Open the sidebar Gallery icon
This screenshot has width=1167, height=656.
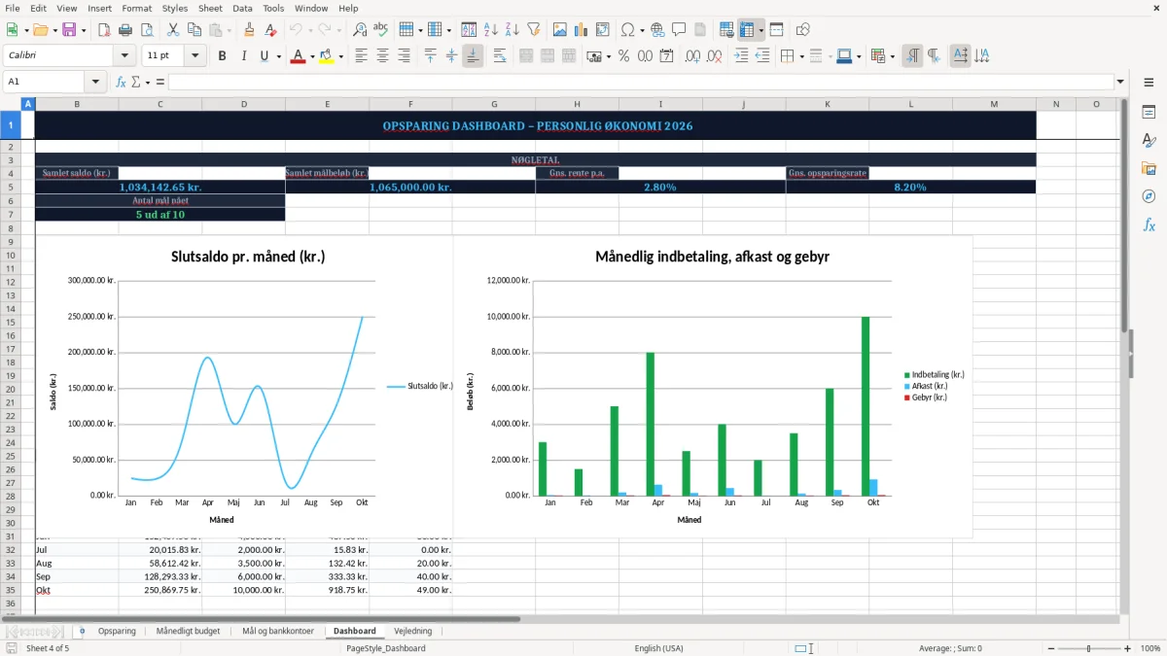click(1149, 168)
